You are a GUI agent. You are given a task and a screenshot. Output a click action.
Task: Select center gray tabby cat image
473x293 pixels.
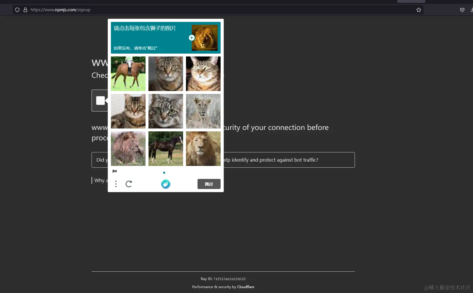(166, 111)
